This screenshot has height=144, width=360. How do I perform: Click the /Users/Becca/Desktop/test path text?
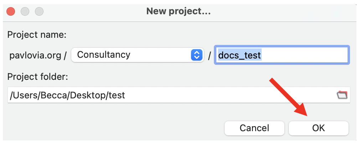tap(68, 95)
